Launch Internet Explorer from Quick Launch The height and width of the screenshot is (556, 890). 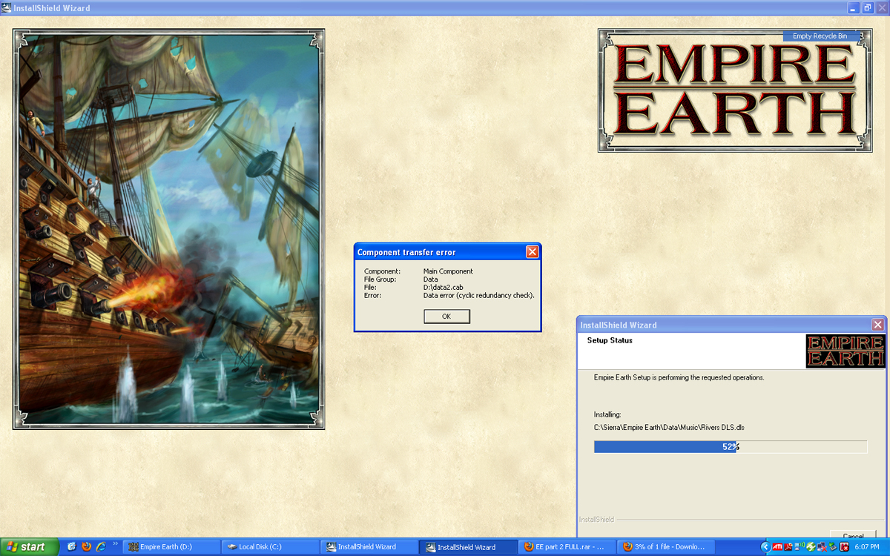click(100, 547)
